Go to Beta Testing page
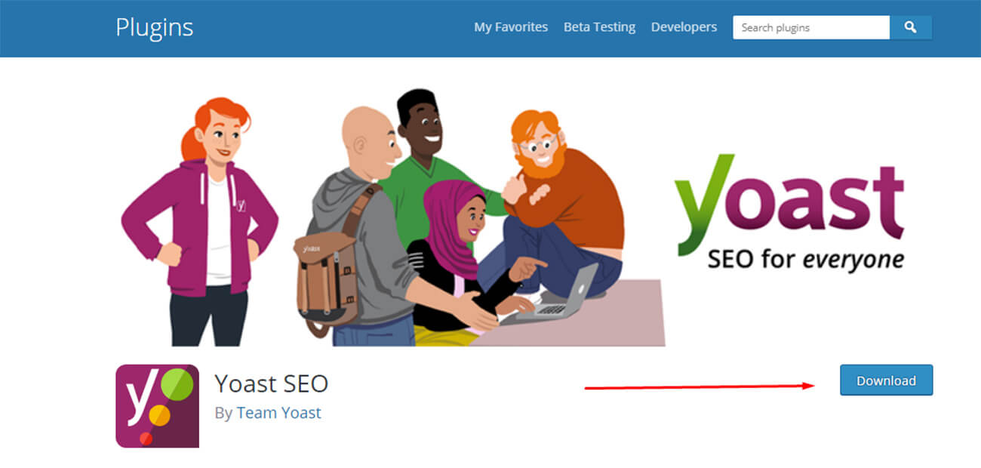Viewport: 981px width, 468px height. [599, 27]
